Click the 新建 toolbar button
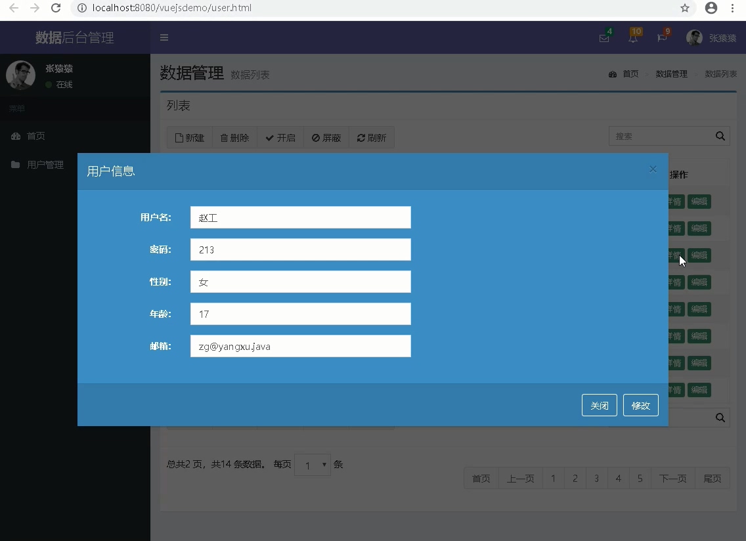The width and height of the screenshot is (746, 541). [189, 137]
